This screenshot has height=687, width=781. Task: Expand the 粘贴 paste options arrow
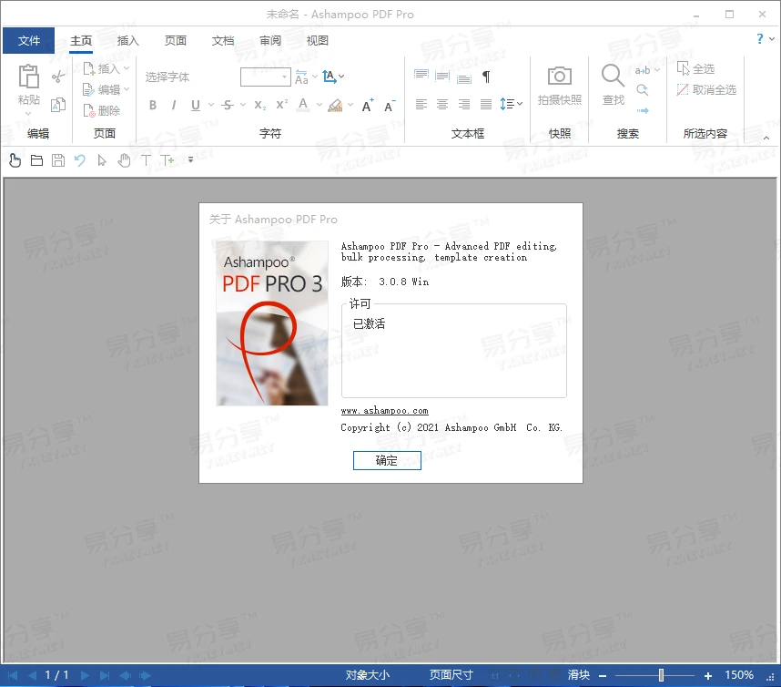click(x=28, y=114)
